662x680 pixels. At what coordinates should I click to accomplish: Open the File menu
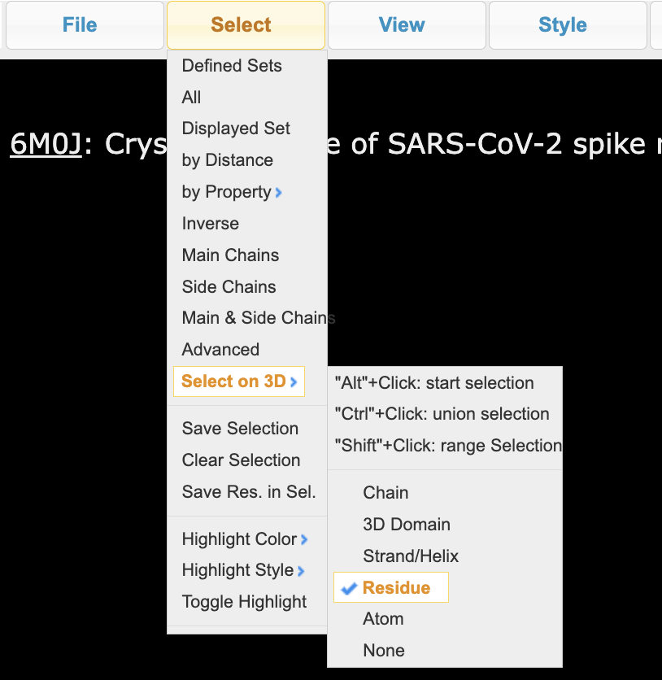(80, 25)
